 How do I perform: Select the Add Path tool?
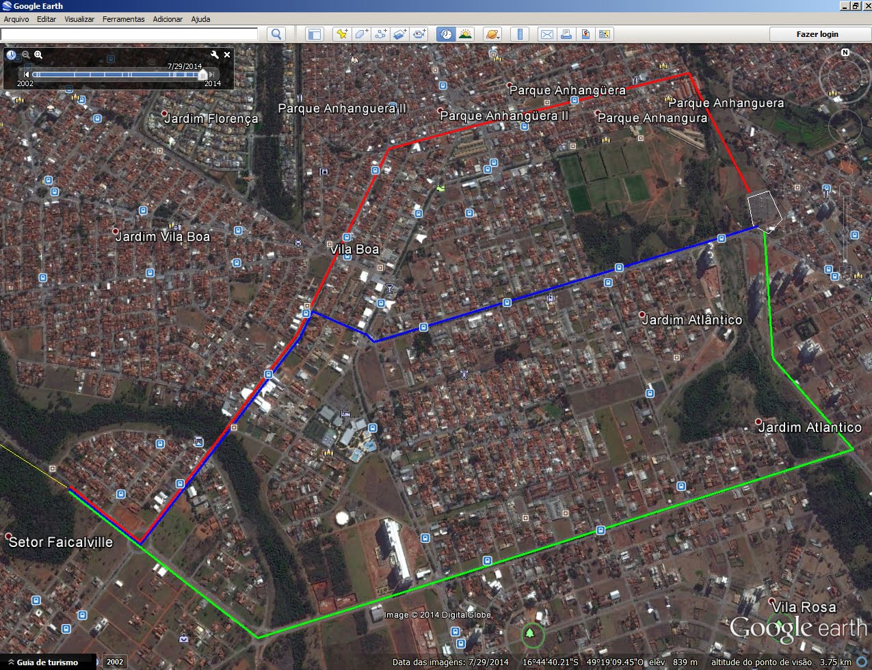[381, 34]
